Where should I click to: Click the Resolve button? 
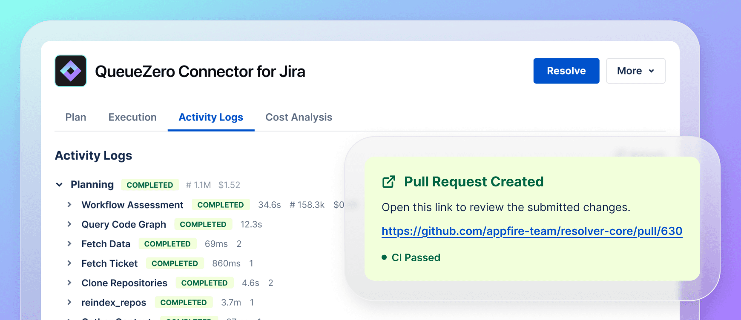pyautogui.click(x=566, y=71)
